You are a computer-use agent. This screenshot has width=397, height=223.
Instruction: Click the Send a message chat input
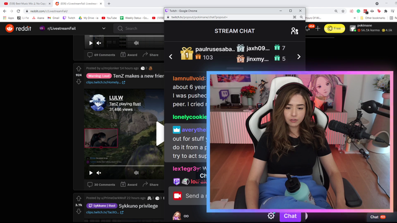point(187,196)
